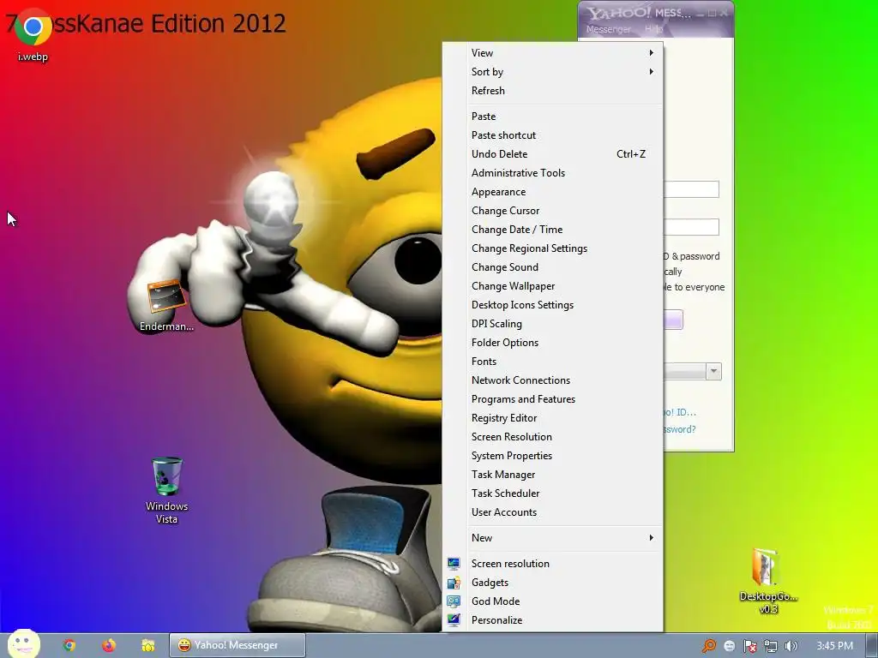The image size is (878, 658).
Task: Click the purple Sign In button
Action: point(673,320)
